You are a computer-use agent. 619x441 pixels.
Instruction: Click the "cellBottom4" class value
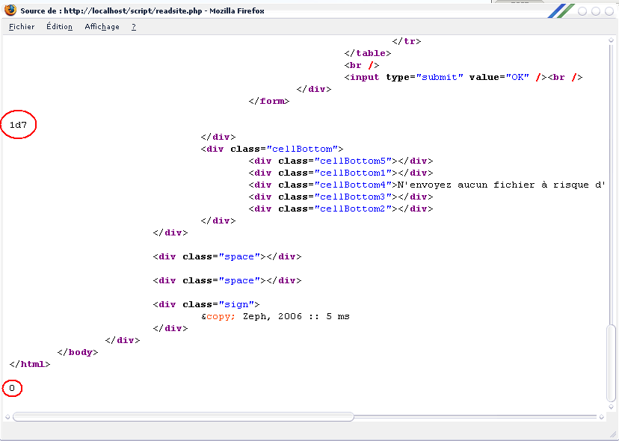tap(352, 185)
